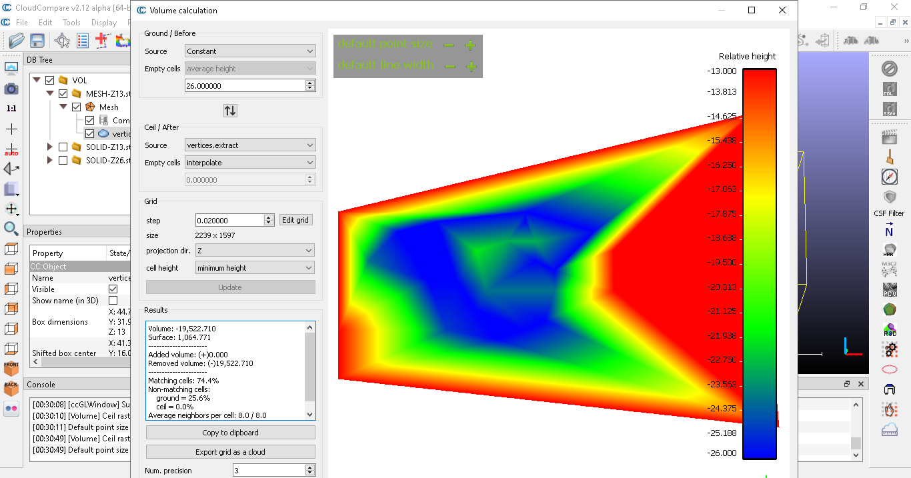911x478 pixels.
Task: Increase default point size with plus
Action: click(470, 45)
